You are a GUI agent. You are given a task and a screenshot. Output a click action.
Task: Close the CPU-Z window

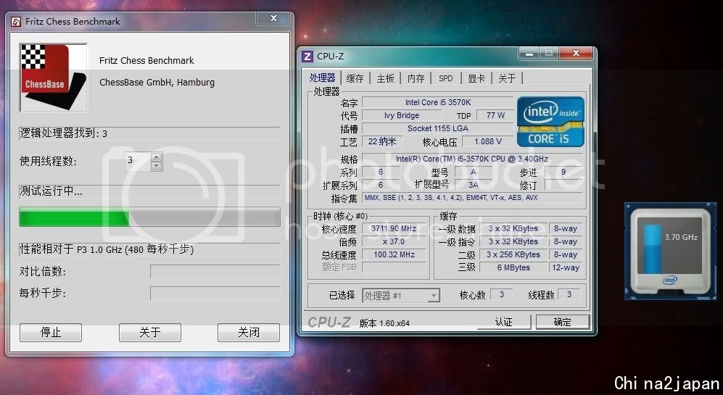(576, 53)
